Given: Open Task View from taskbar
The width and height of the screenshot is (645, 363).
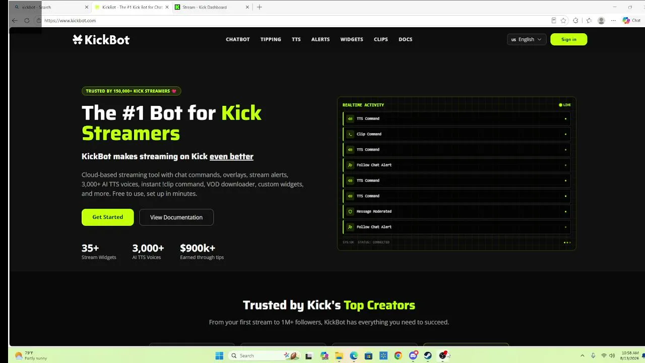Looking at the screenshot, I should (x=309, y=355).
